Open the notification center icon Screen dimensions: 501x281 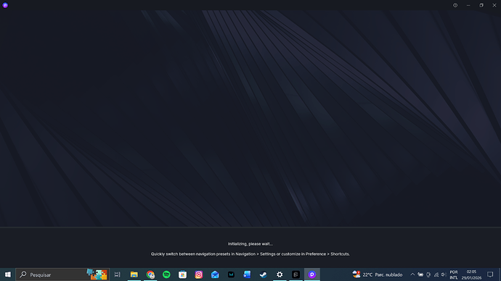tap(490, 274)
